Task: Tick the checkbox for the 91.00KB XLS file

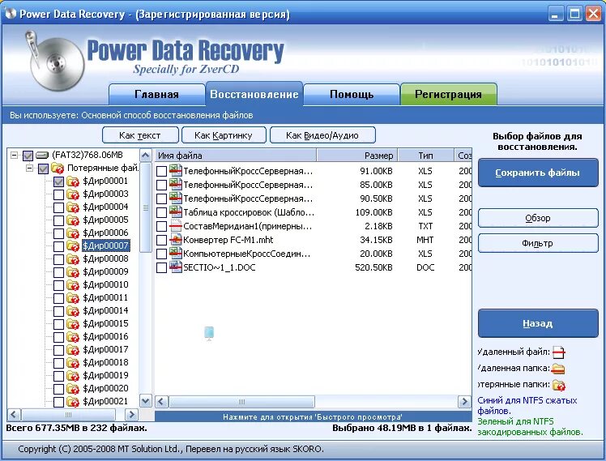Action: [x=161, y=171]
